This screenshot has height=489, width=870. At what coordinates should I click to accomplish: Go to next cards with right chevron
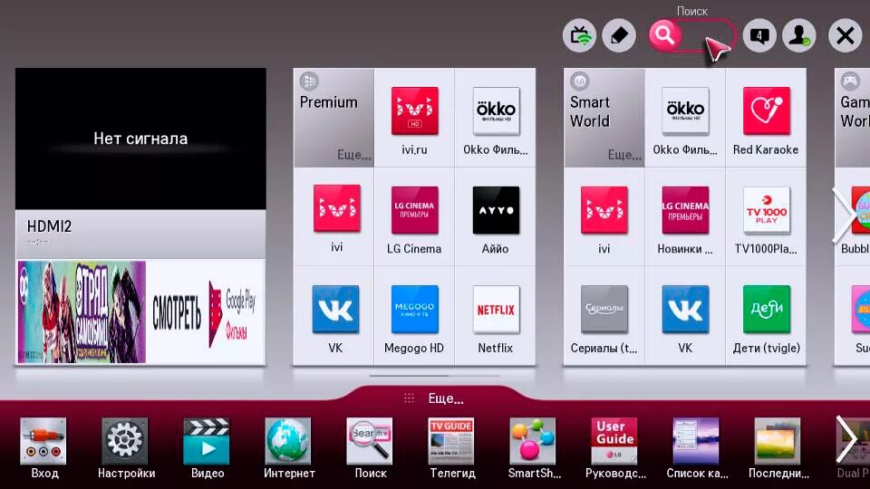844,216
